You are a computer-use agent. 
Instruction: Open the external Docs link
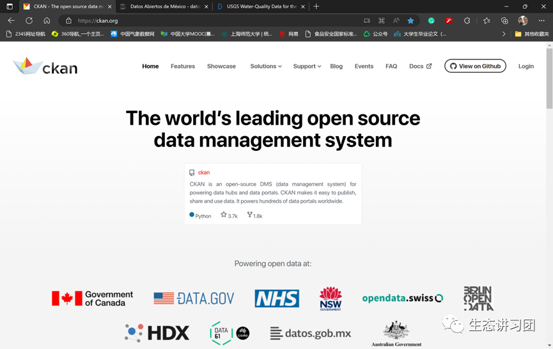(421, 66)
